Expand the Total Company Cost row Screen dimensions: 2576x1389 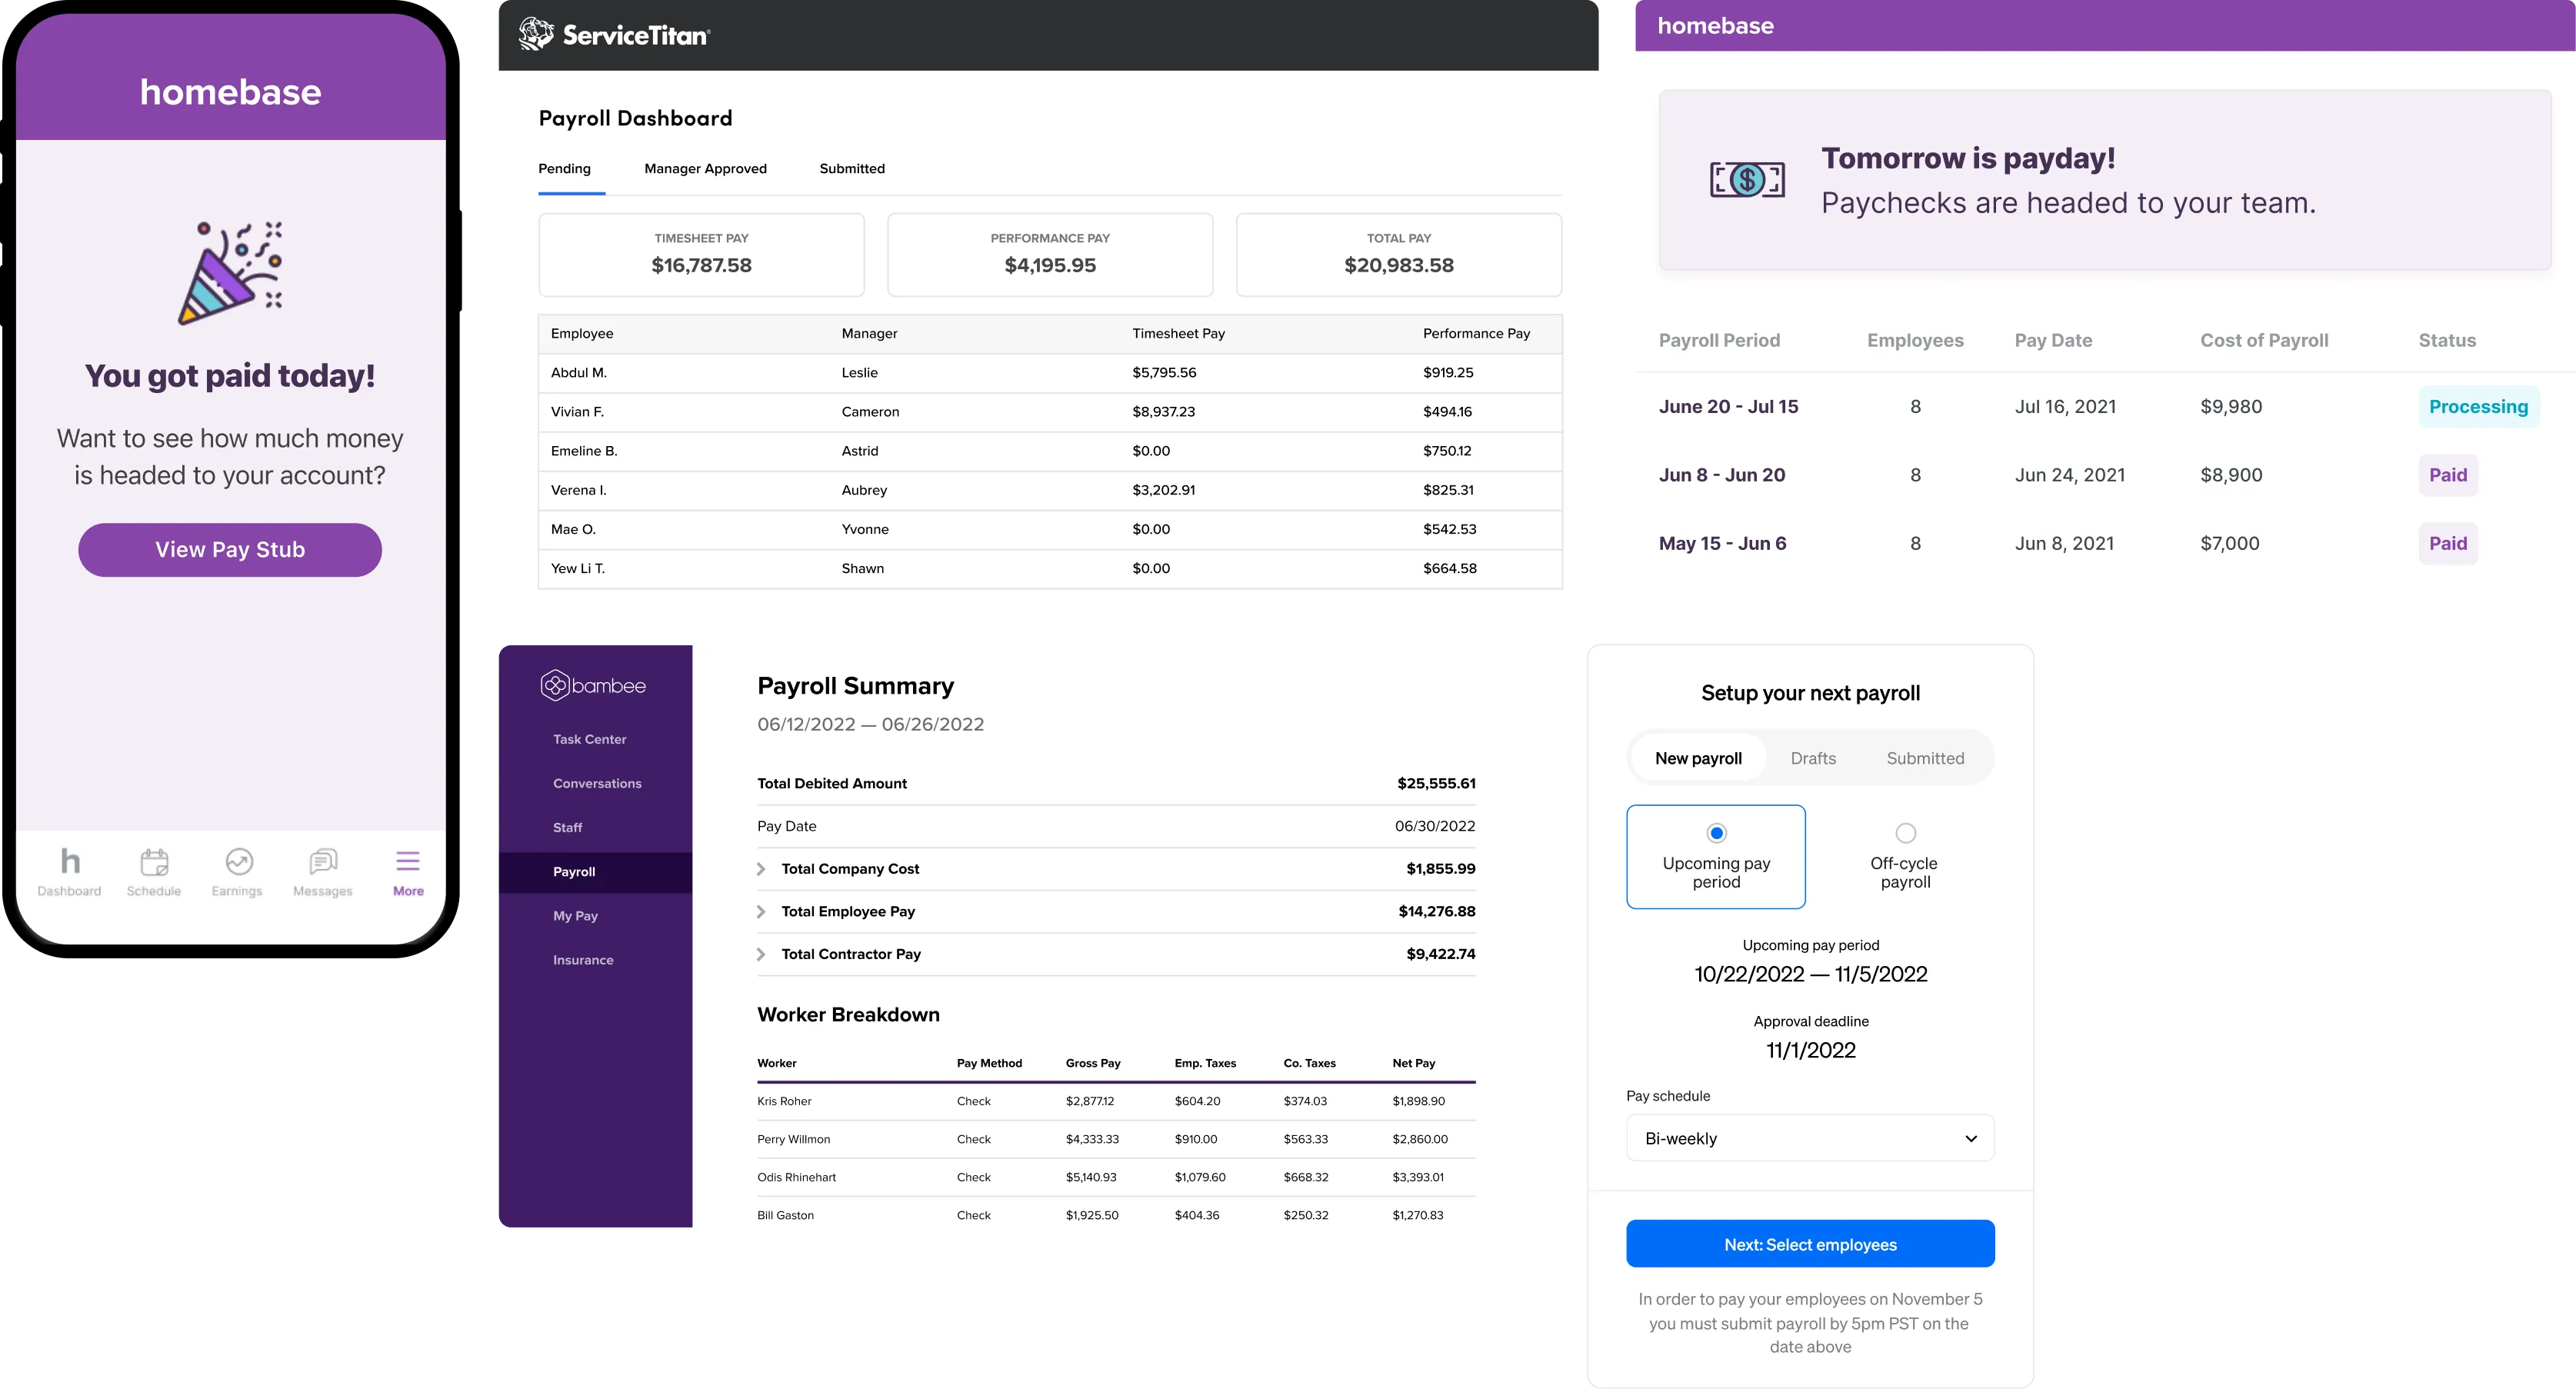[x=762, y=869]
